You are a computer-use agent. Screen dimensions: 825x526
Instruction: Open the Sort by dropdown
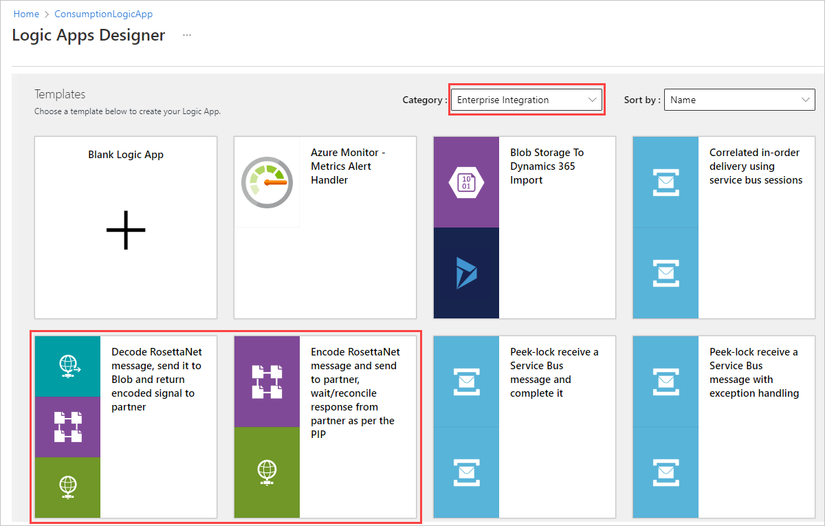739,100
